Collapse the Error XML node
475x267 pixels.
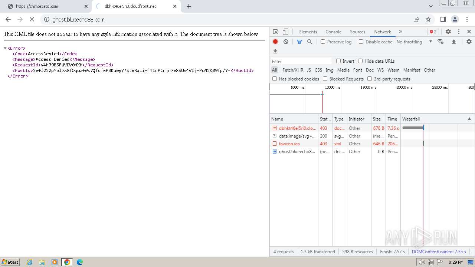5,48
